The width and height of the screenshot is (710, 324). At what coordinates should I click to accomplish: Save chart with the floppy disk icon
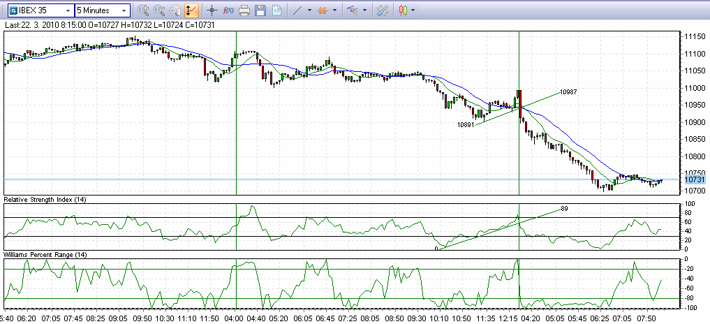260,10
